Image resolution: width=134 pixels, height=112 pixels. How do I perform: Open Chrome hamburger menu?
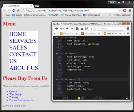[x=130, y=11]
